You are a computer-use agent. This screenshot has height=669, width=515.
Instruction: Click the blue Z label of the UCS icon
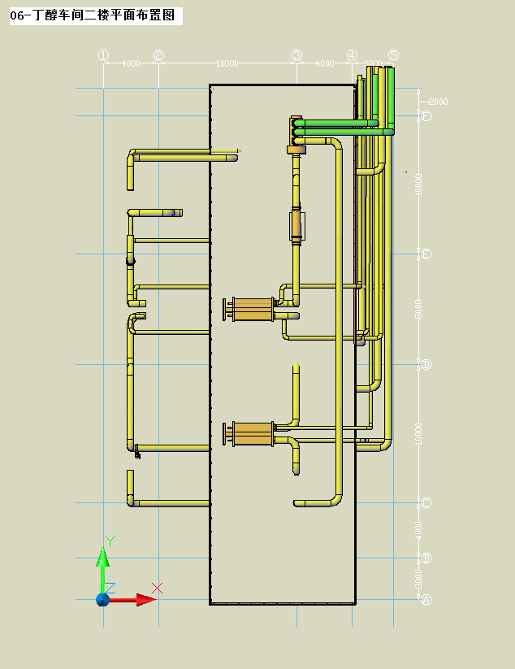(110, 588)
